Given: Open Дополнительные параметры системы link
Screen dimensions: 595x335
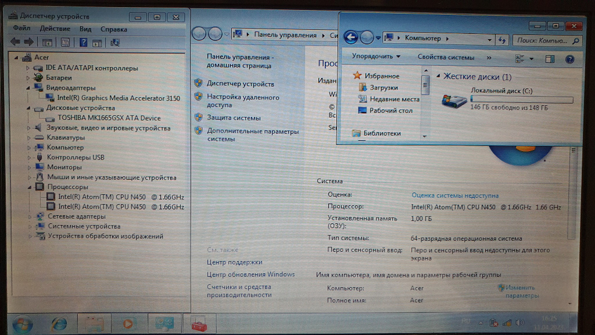Looking at the screenshot, I should tap(253, 135).
